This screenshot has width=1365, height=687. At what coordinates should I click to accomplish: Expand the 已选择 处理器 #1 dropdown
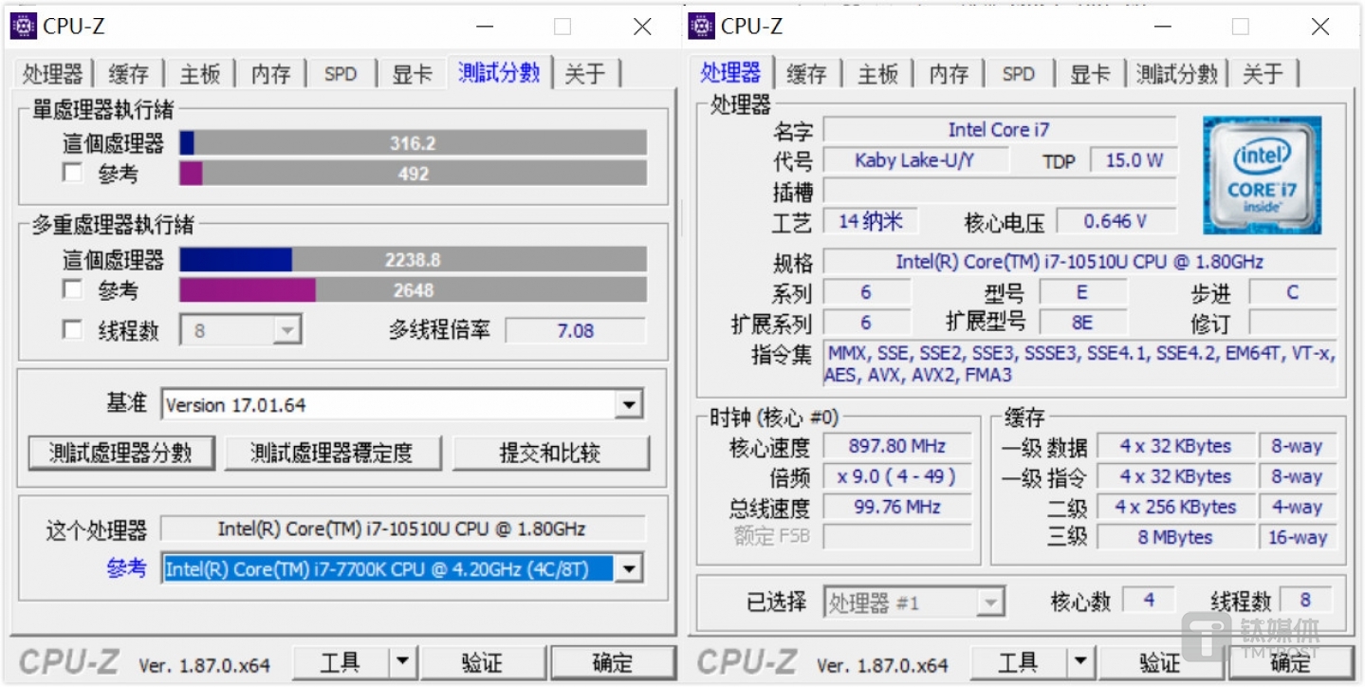click(991, 601)
